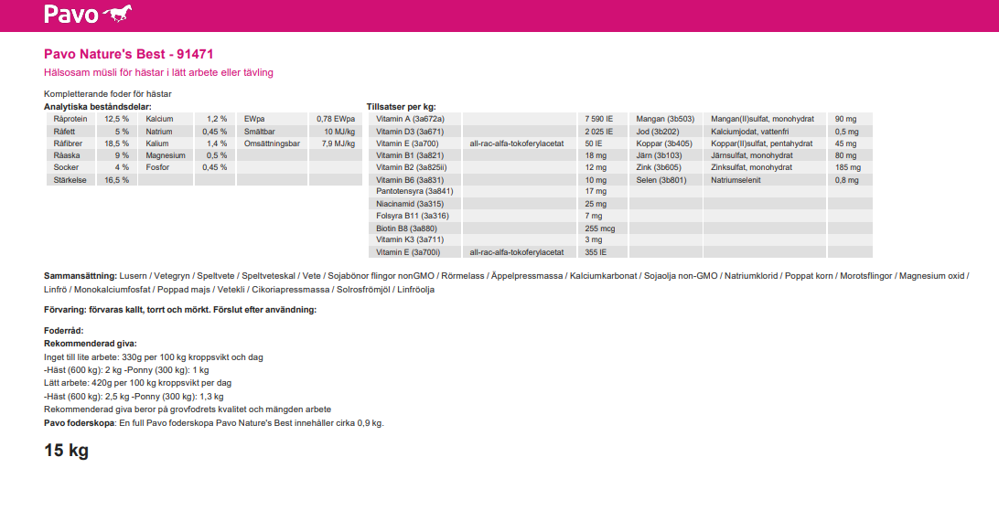The width and height of the screenshot is (999, 521).
Task: Click the Pavo foderskopa bold label
Action: coord(79,423)
